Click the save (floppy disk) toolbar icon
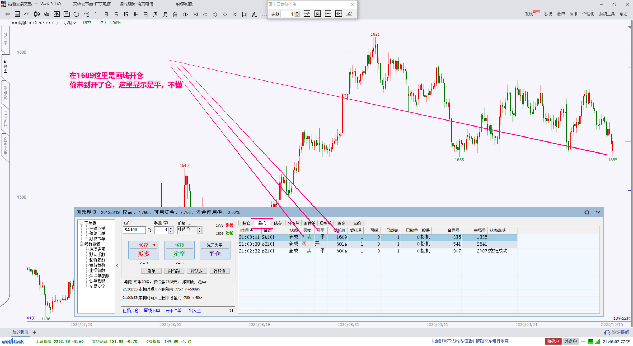Viewport: 633px width, 346px height. 66,14
